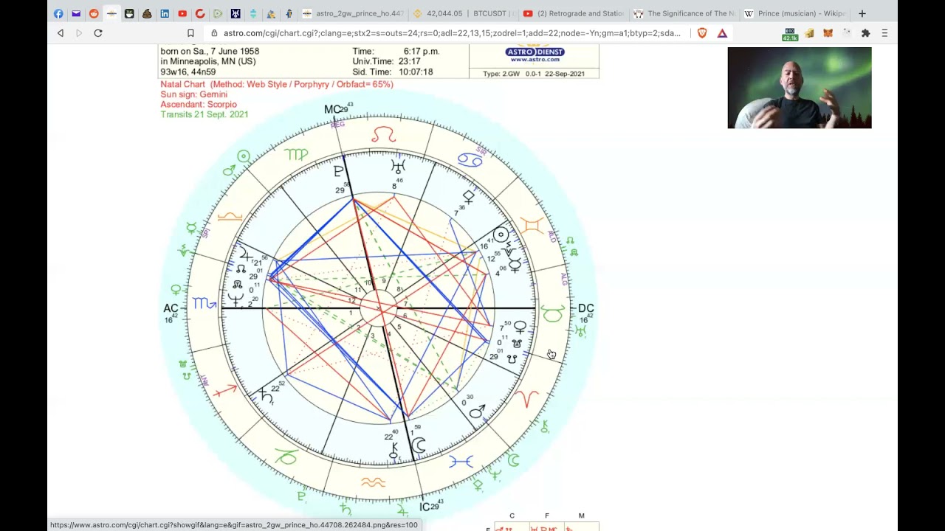Switch to the 42,044.05 BTCUSDT tab
The height and width of the screenshot is (531, 945).
pos(464,13)
